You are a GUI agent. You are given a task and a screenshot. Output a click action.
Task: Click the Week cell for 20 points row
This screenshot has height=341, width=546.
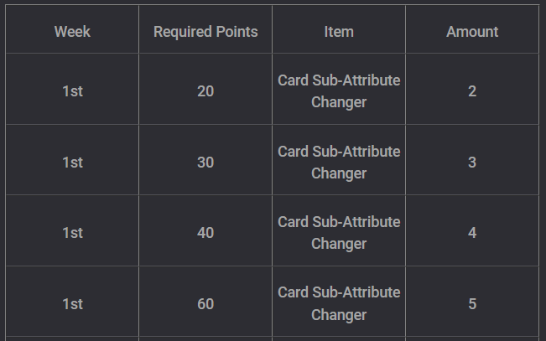point(72,91)
